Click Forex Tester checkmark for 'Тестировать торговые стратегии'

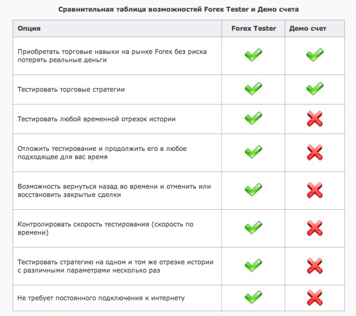click(253, 89)
